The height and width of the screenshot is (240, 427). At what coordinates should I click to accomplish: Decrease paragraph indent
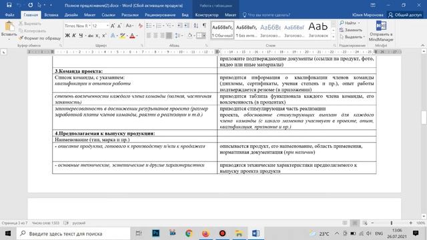pos(179,25)
